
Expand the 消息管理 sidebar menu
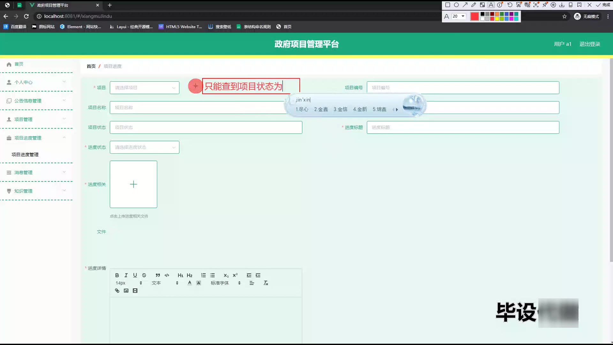tap(36, 172)
